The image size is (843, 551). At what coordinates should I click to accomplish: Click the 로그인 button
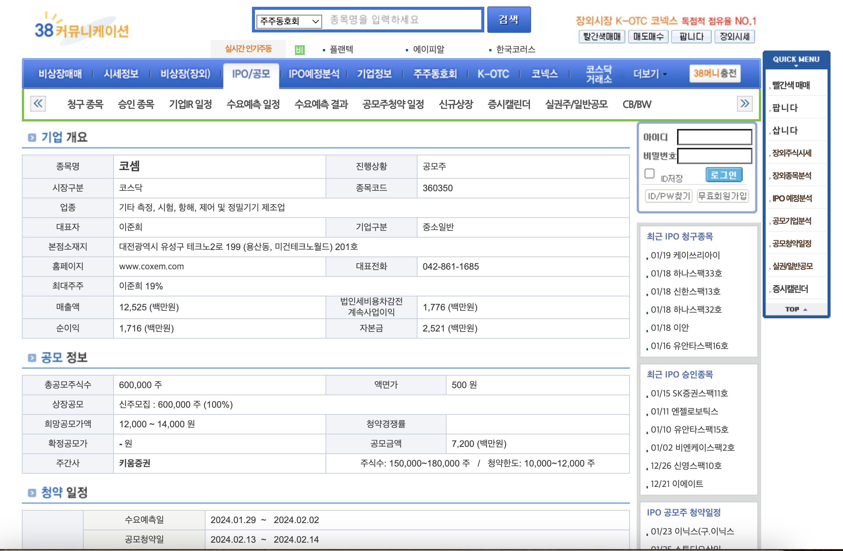[724, 175]
